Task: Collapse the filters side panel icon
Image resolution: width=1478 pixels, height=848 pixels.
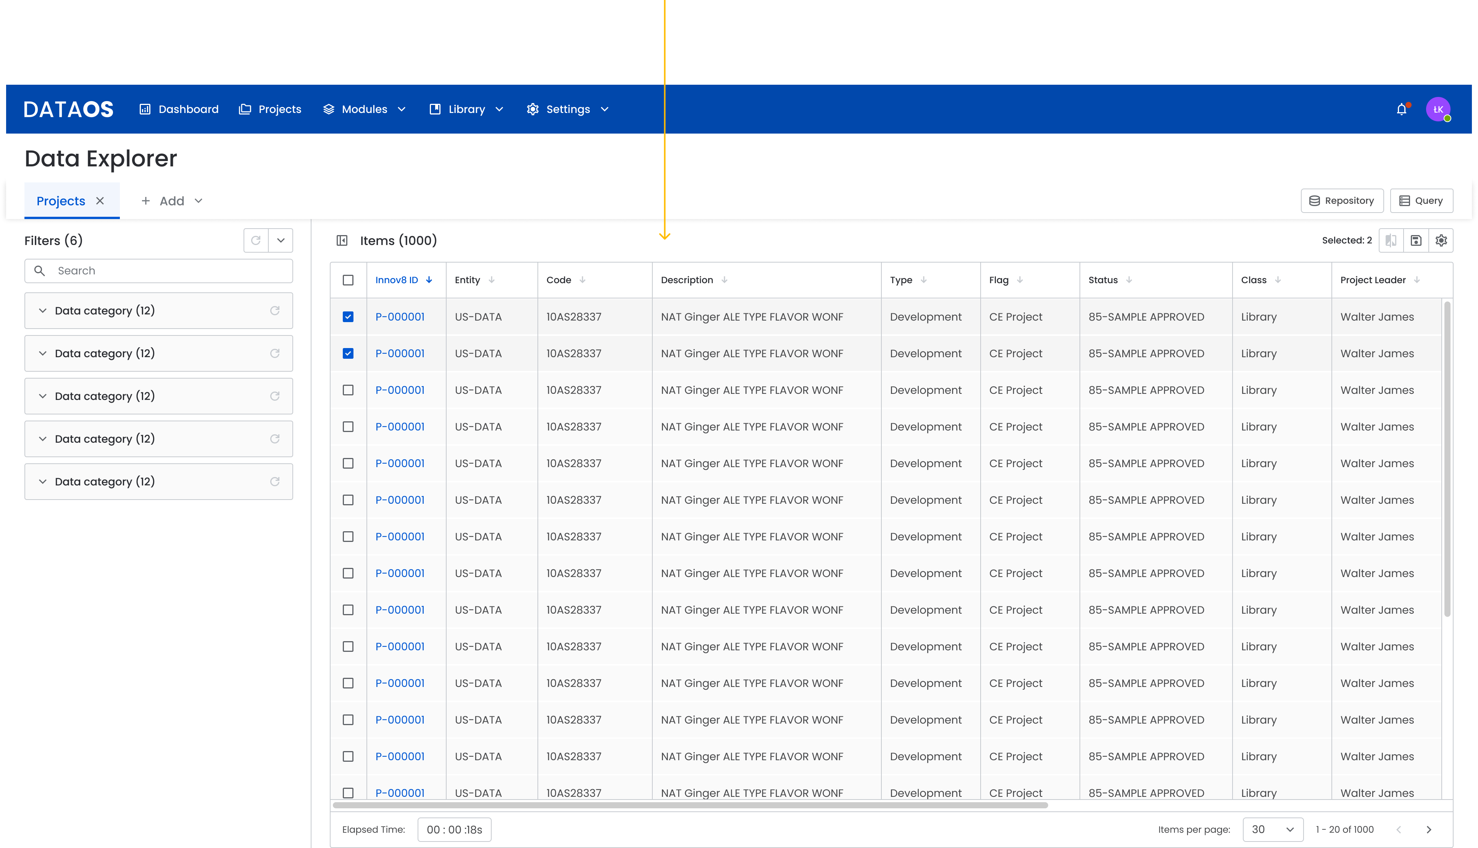Action: click(x=342, y=240)
